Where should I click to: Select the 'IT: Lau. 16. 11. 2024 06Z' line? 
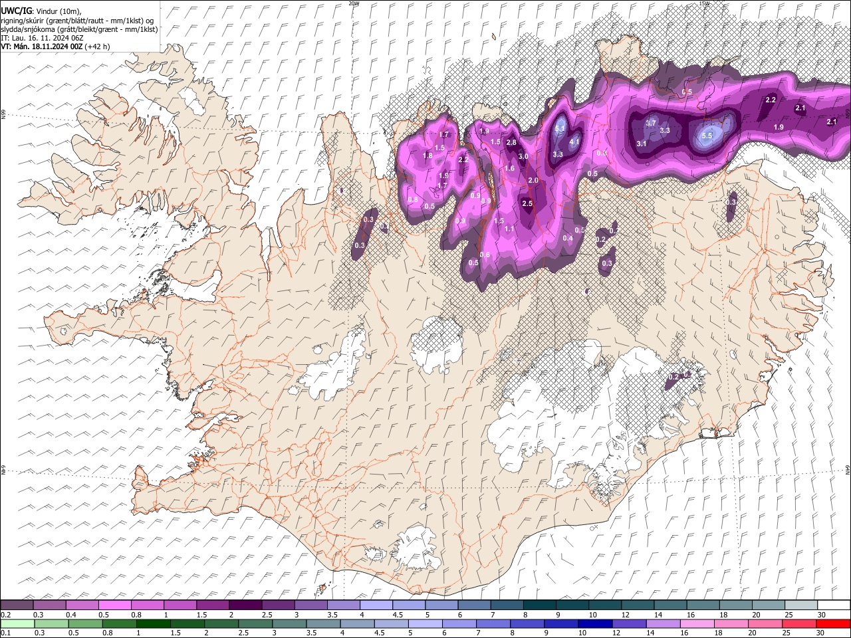pyautogui.click(x=42, y=38)
